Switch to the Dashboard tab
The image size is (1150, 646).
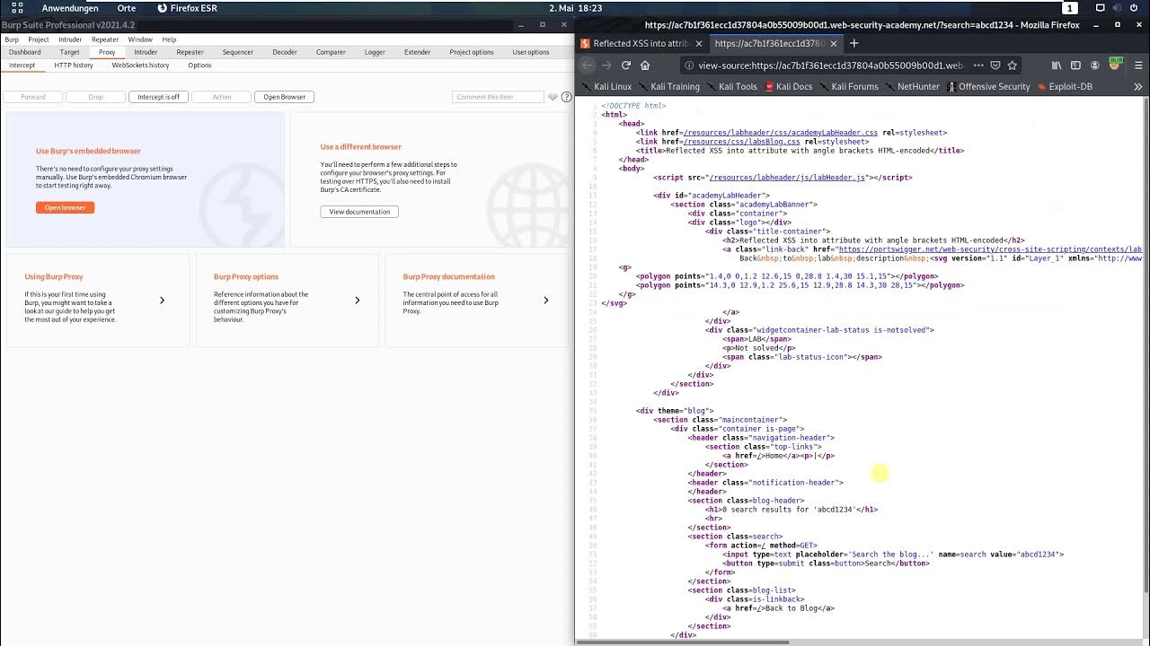25,52
